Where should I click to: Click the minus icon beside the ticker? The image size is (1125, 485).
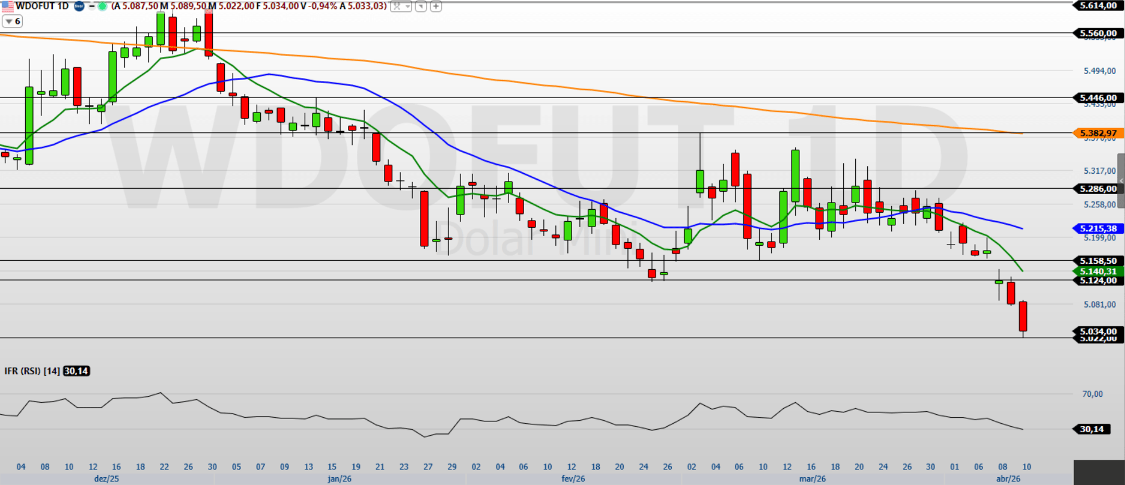[x=91, y=6]
